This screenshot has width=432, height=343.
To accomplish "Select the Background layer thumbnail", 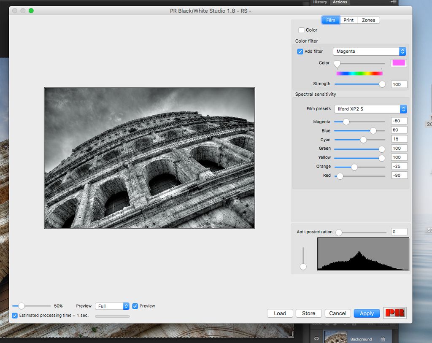I will point(335,337).
